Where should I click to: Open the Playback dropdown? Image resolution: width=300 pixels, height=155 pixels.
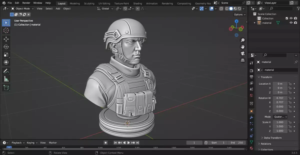click(18, 143)
